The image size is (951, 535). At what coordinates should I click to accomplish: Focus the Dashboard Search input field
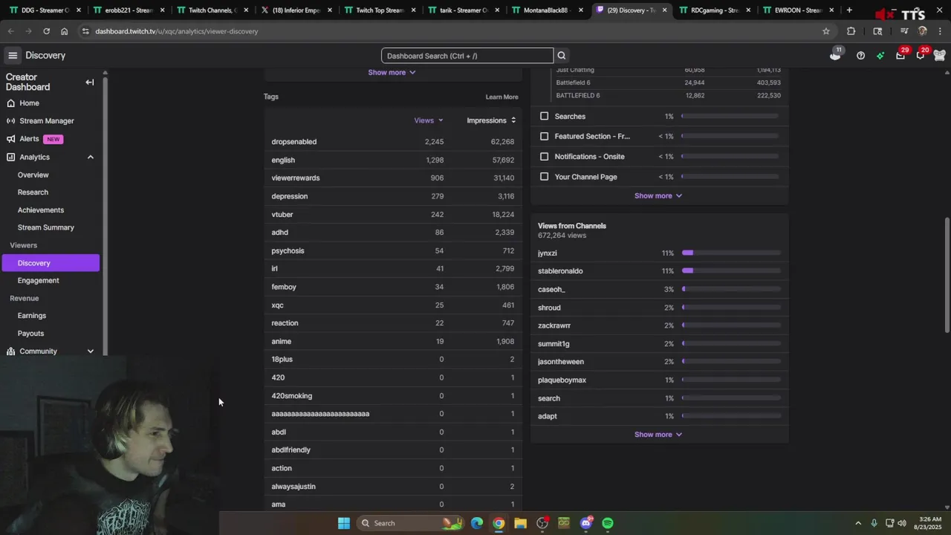click(467, 56)
